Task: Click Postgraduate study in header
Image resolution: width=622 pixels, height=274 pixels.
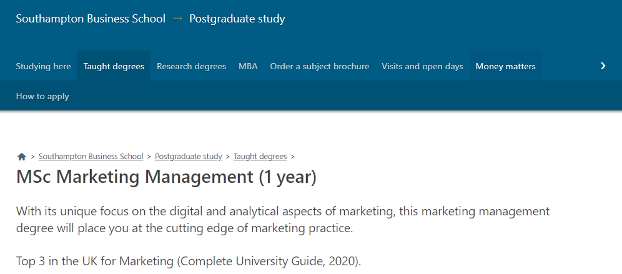Action: point(237,19)
